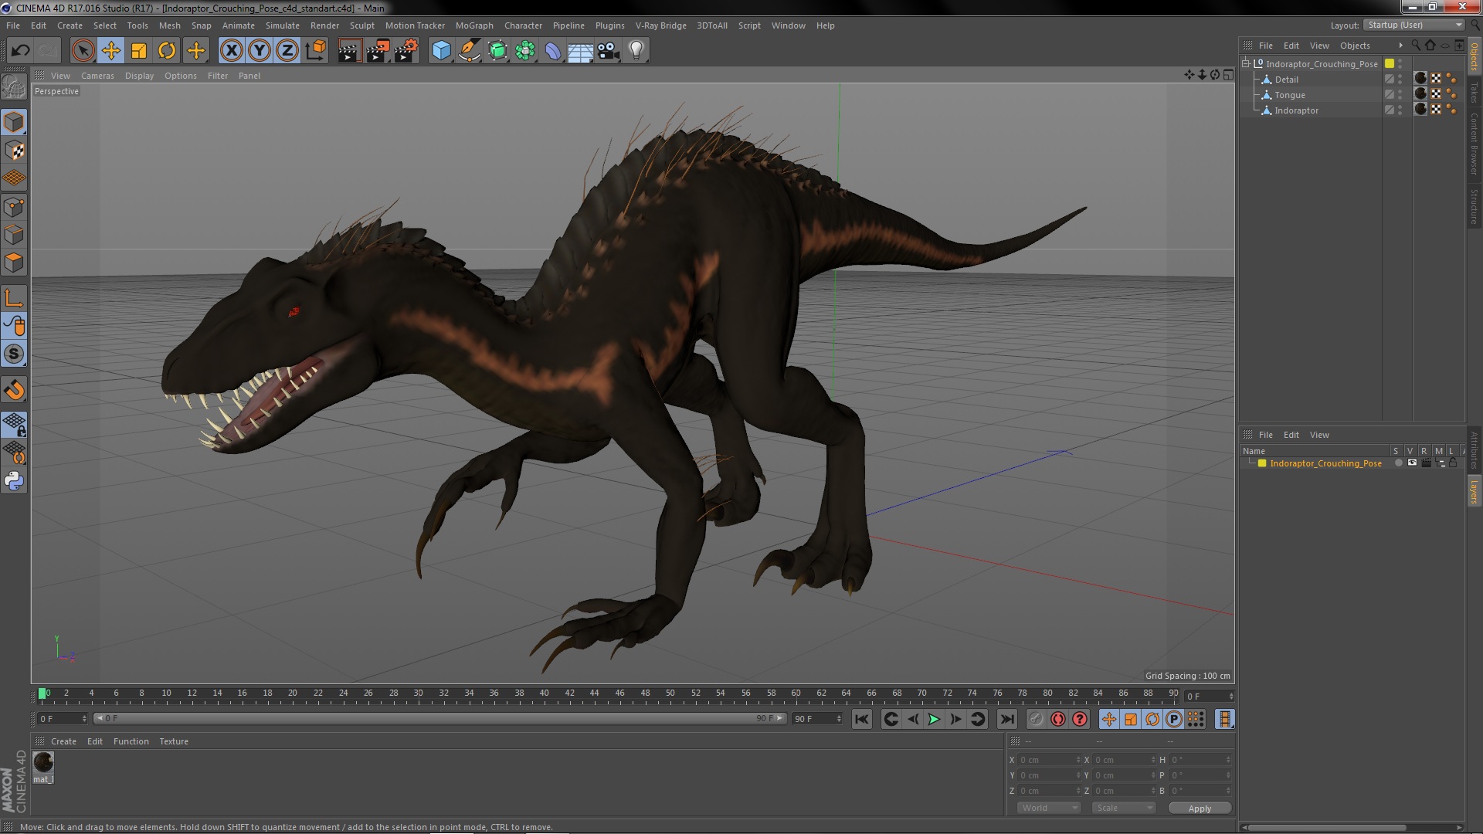Enable the Axis mode icon

(x=14, y=298)
